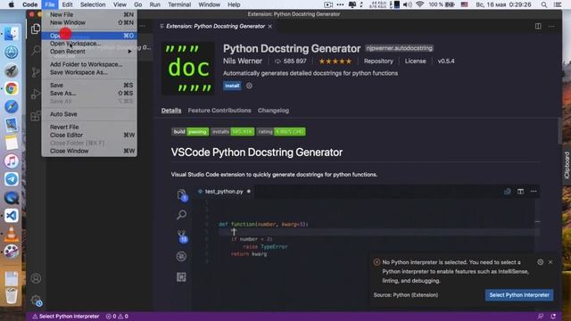Click the test_python.py demo tab
This screenshot has width=571, height=321.
[224, 192]
